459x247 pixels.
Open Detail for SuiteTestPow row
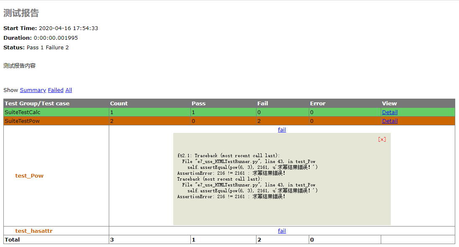click(x=390, y=121)
